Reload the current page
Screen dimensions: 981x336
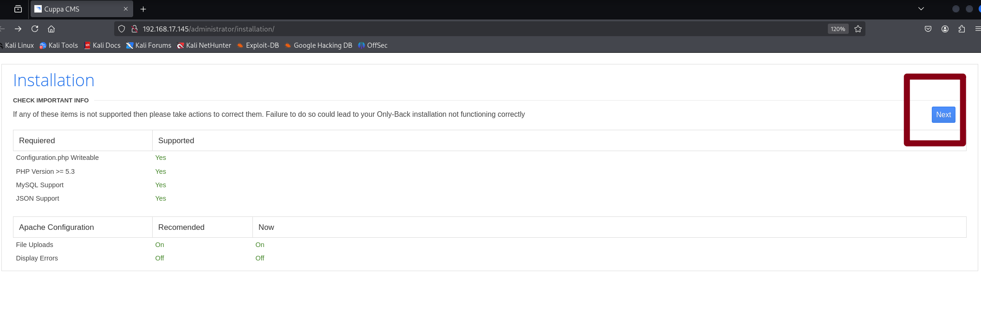35,29
